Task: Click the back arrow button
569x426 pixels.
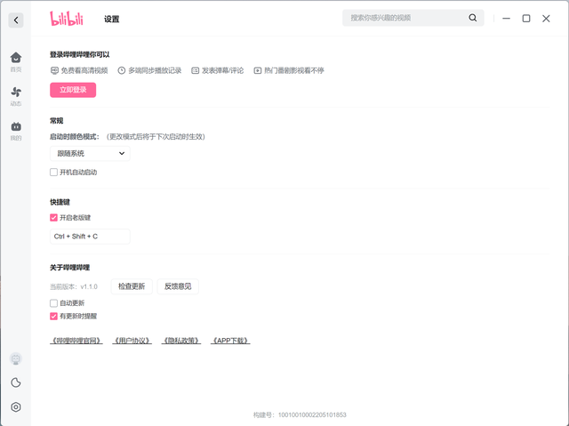Action: [x=16, y=19]
